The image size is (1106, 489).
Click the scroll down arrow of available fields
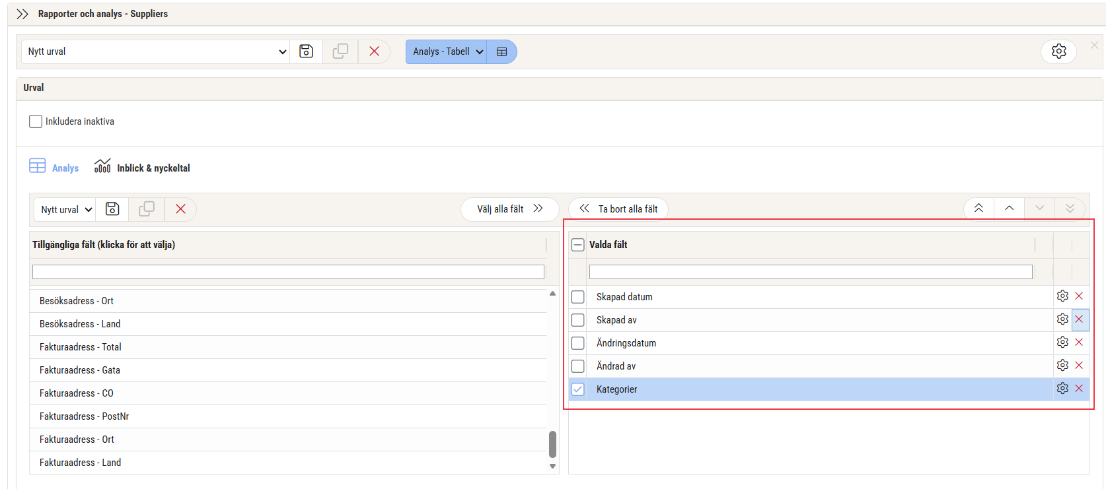pyautogui.click(x=552, y=467)
